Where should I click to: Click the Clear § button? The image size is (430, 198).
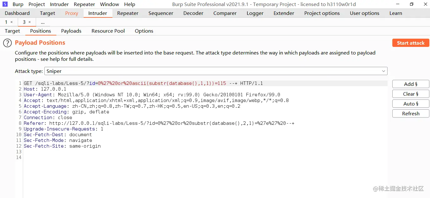click(x=411, y=94)
